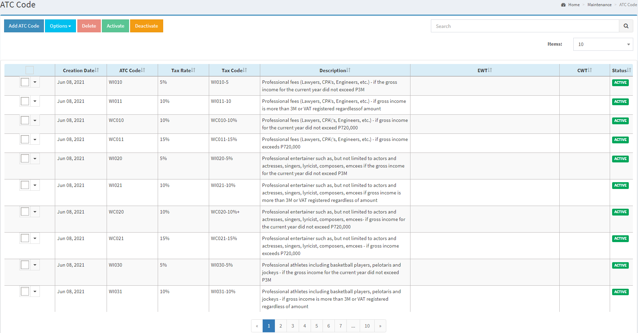Open the ATC Code breadcrumb entry
Image resolution: width=638 pixels, height=333 pixels.
point(628,4)
